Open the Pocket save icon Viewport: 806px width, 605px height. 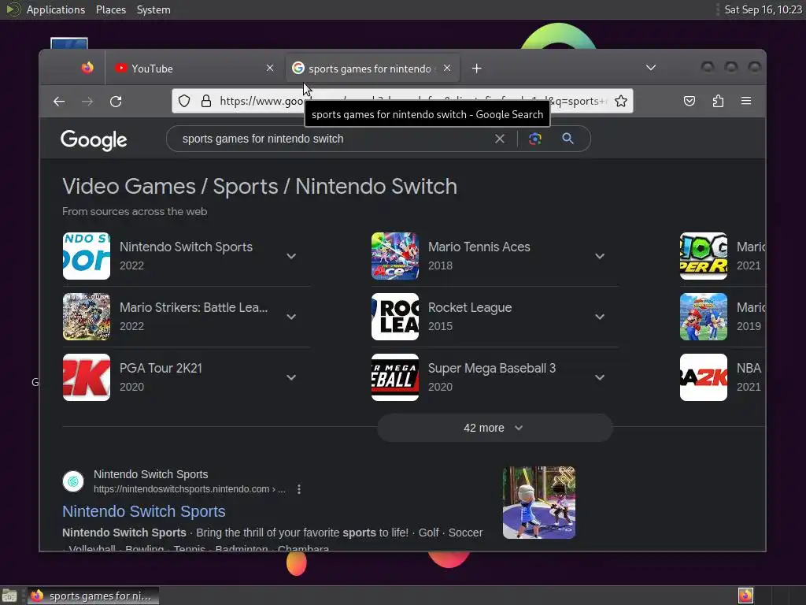[690, 101]
